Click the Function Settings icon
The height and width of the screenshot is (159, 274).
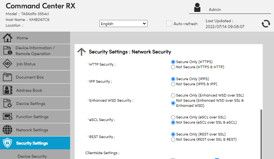7,117
